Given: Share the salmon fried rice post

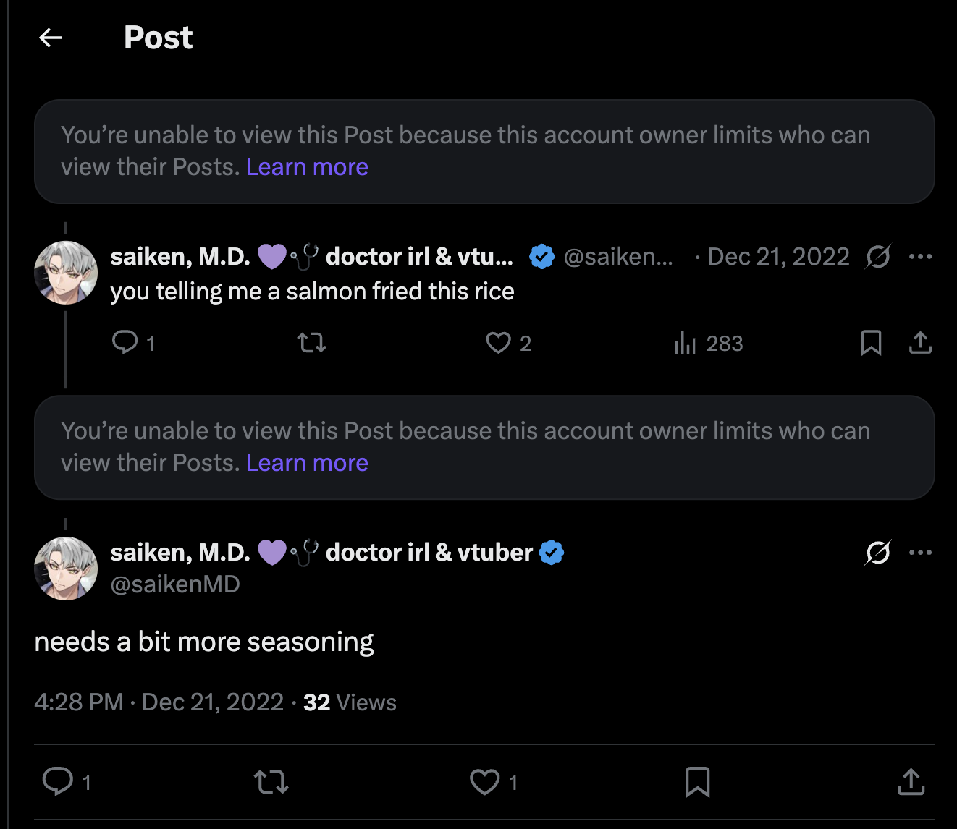Looking at the screenshot, I should 920,342.
